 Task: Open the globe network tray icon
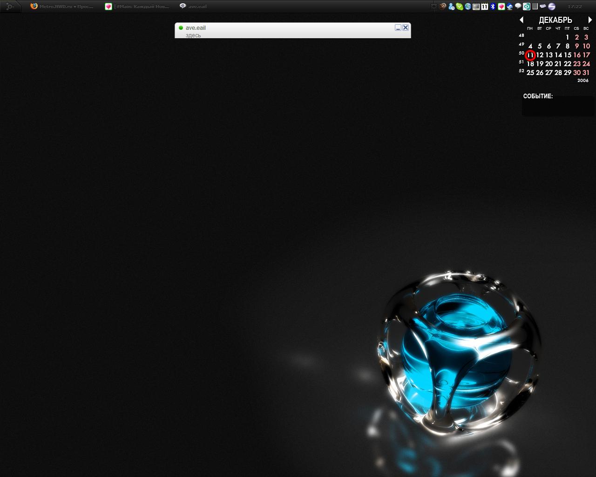(x=467, y=7)
